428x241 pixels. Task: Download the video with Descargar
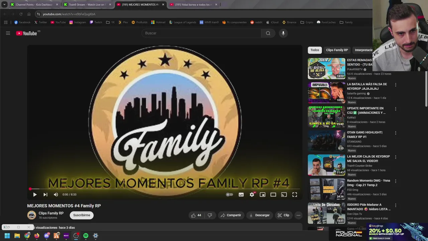pyautogui.click(x=259, y=215)
